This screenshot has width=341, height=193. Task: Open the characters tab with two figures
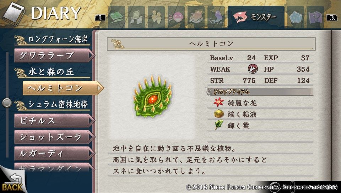pyautogui.click(x=156, y=17)
